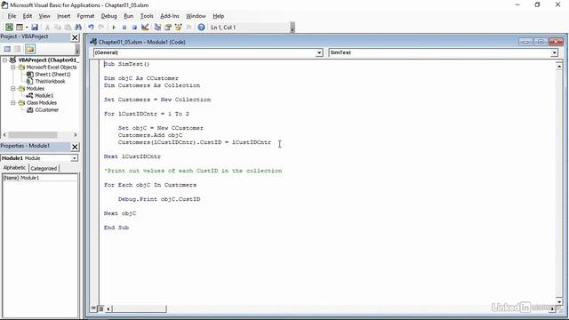
Task: Open the View menu
Action: [44, 16]
